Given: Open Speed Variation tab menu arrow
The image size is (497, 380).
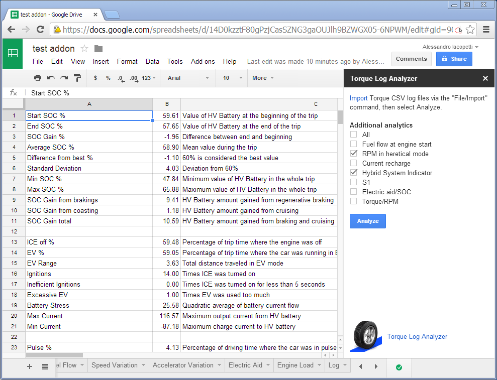Looking at the screenshot, I should pyautogui.click(x=143, y=365).
